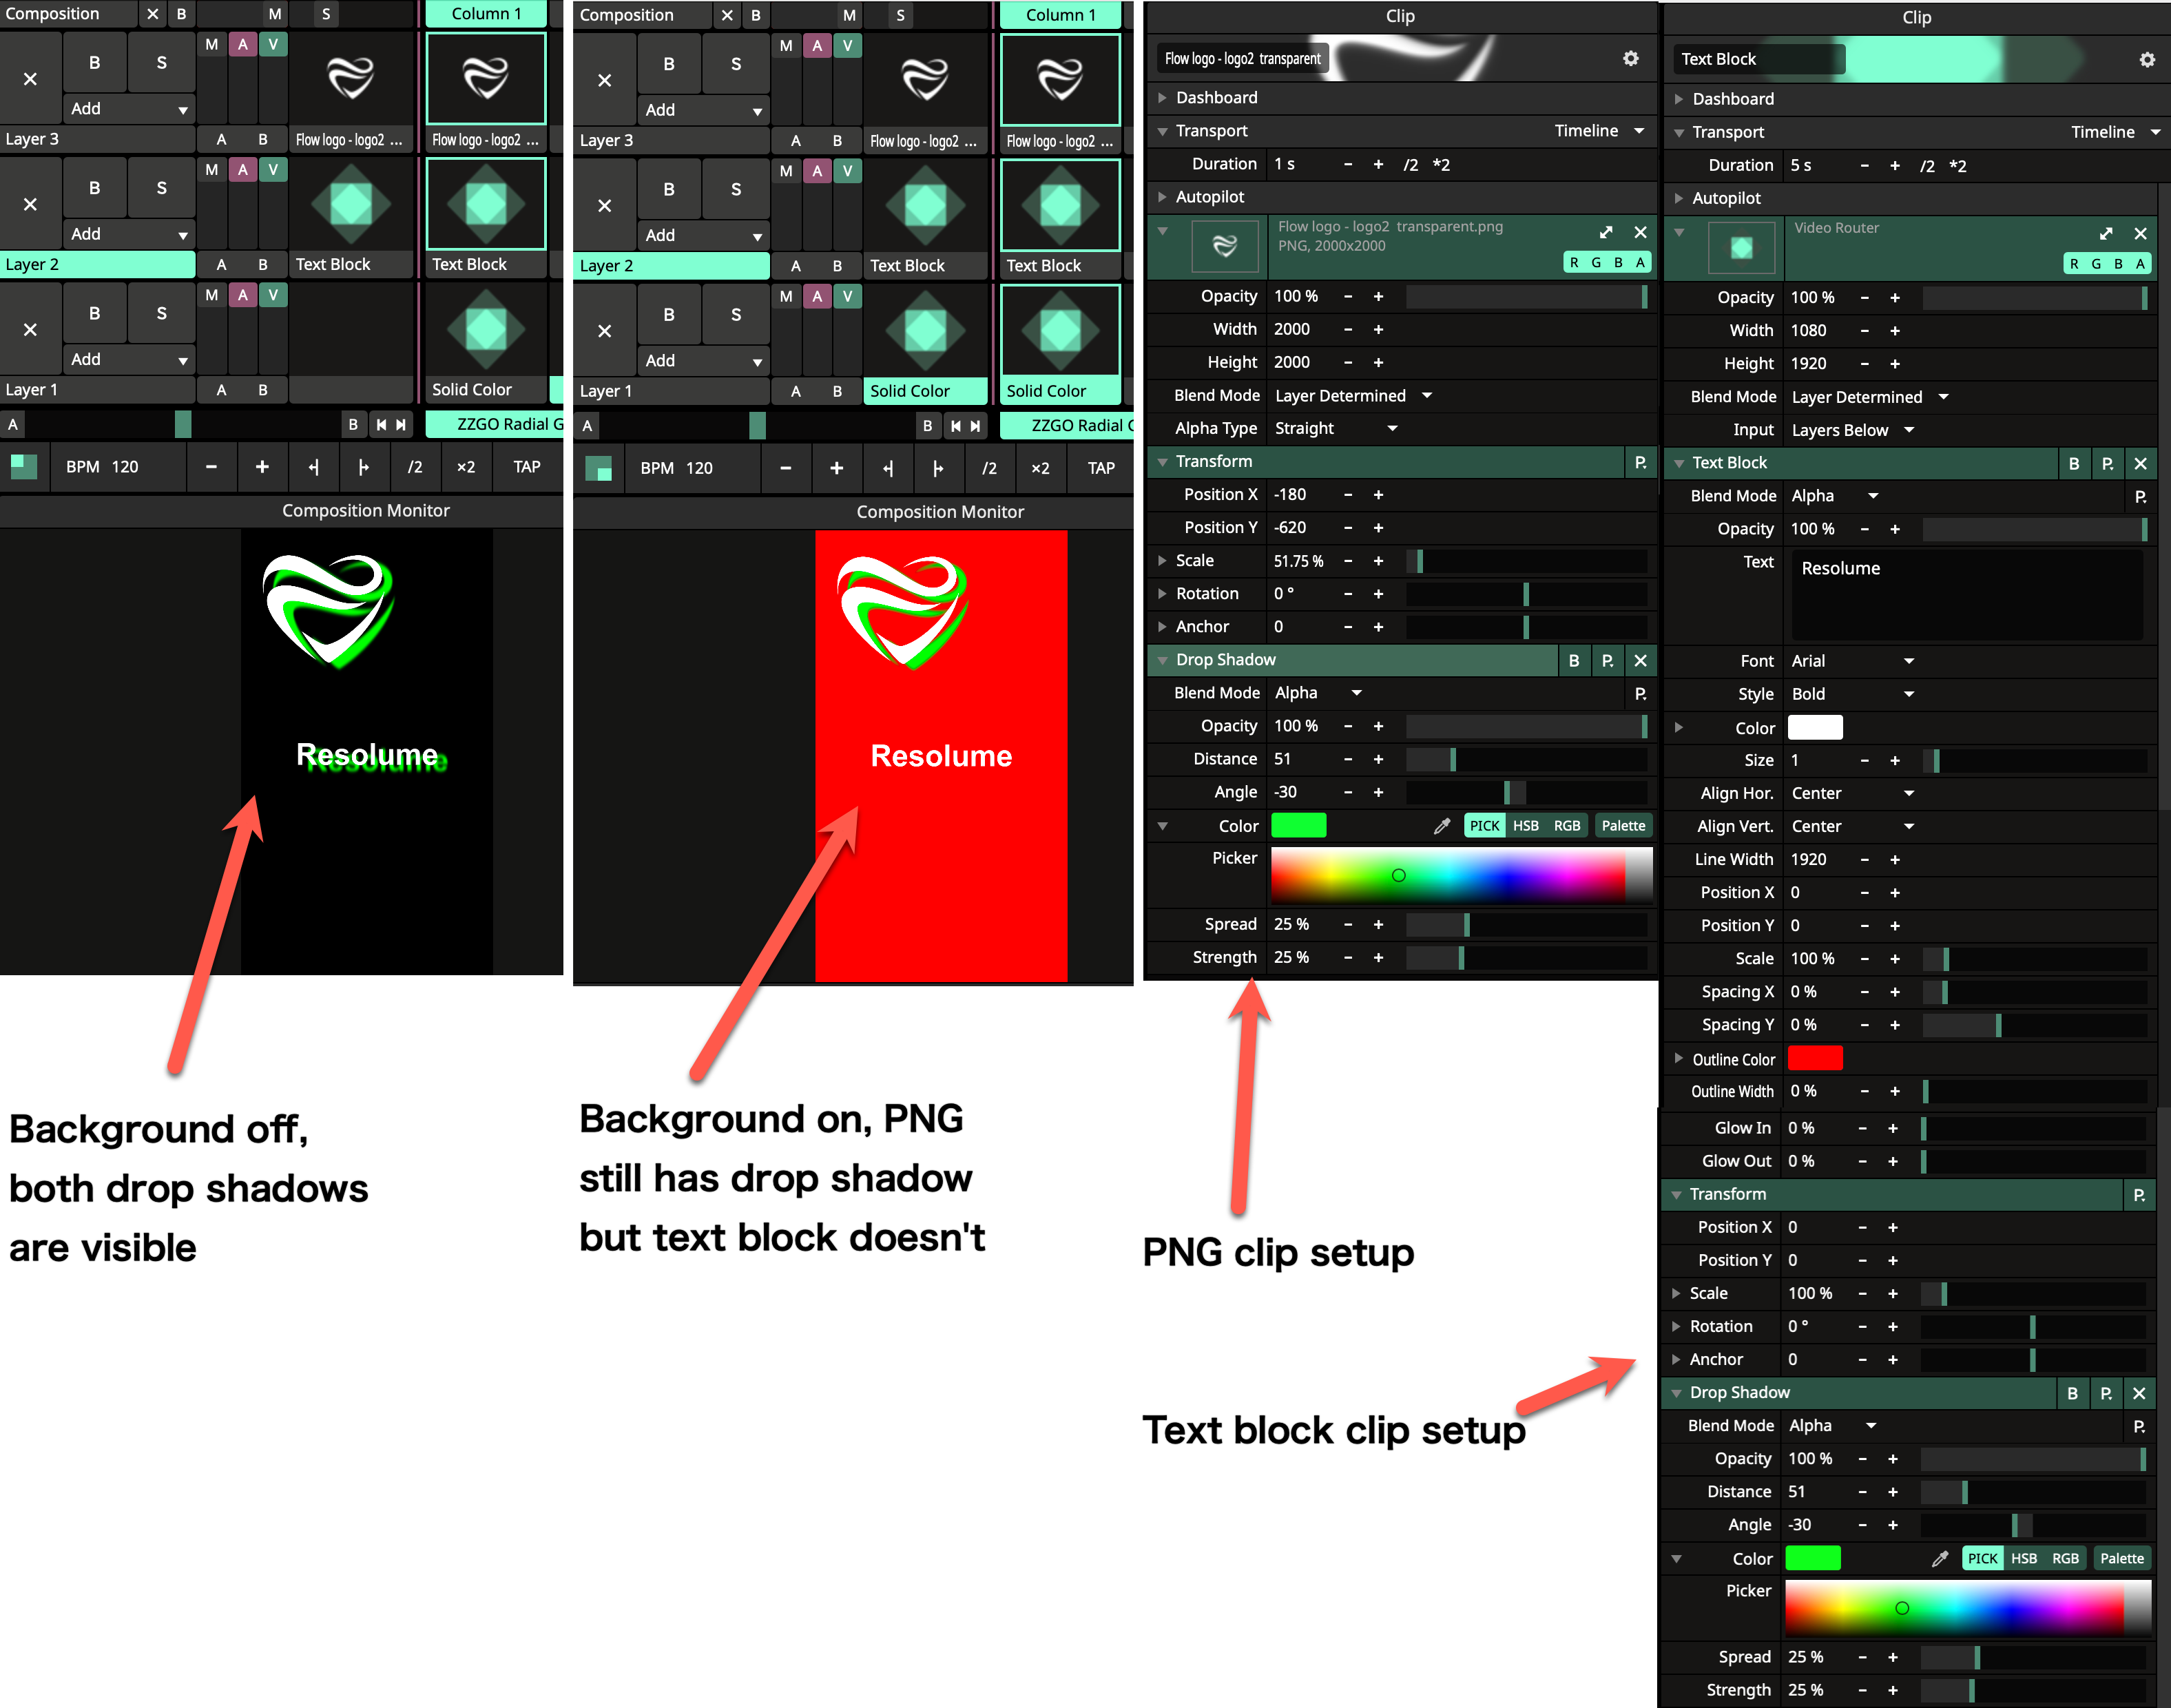Viewport: 2171px width, 1708px height.
Task: Open the Arial Font dropdown
Action: 1852,661
